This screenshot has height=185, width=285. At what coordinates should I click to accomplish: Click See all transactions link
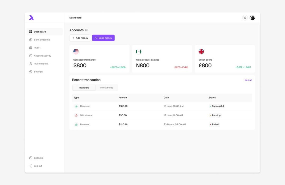point(248,80)
